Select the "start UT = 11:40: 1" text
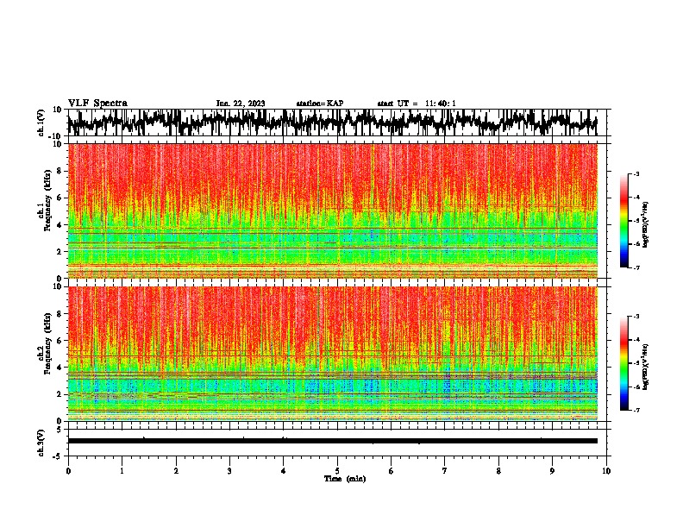The width and height of the screenshot is (683, 528). click(x=417, y=104)
